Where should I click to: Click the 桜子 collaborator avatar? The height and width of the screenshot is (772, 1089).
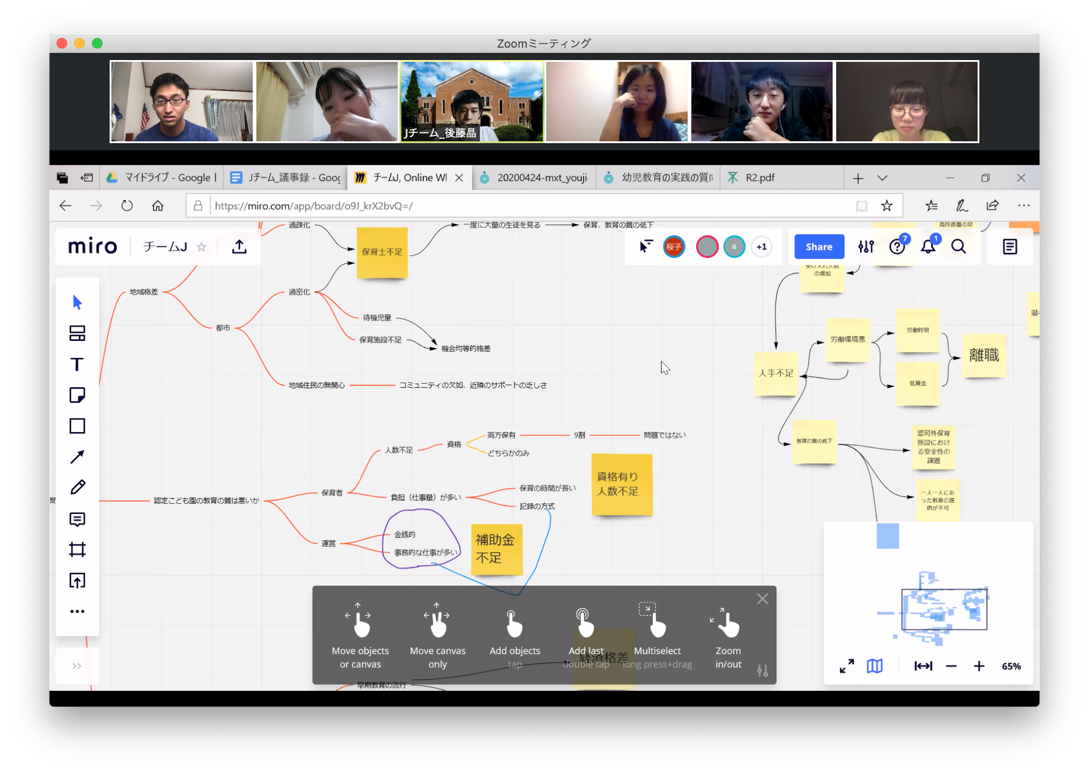point(674,247)
